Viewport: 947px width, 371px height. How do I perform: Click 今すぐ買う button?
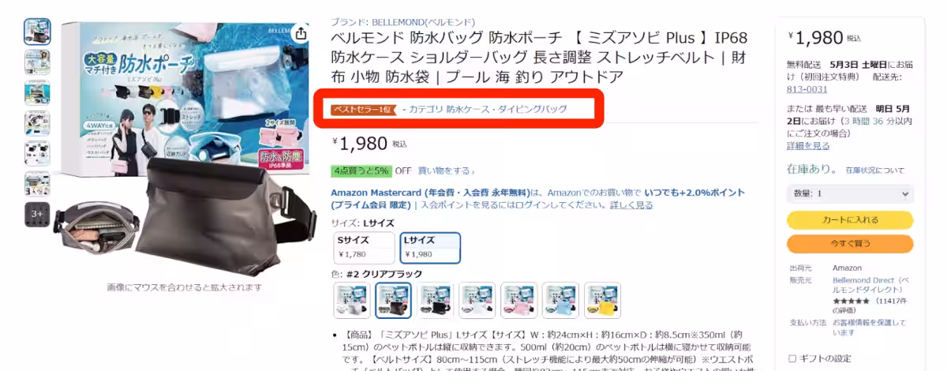tap(850, 244)
